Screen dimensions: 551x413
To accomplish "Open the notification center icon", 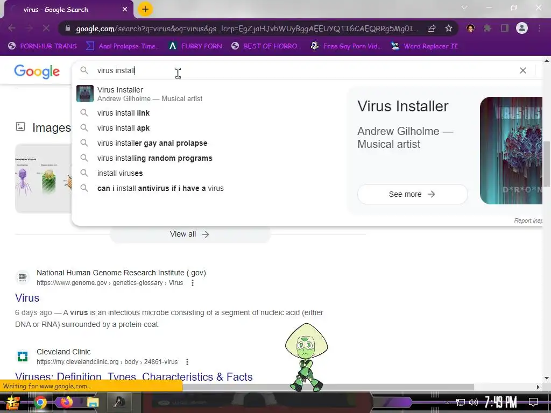I will coord(533,402).
